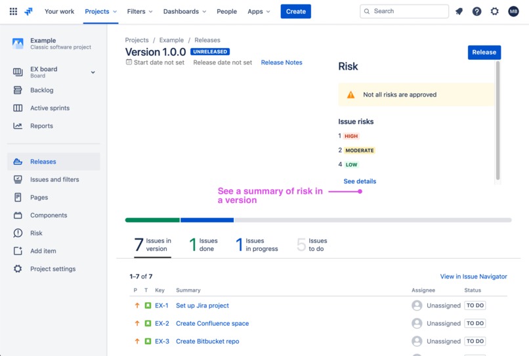The width and height of the screenshot is (529, 356).
Task: Click See details in Risk panel
Action: 360,181
